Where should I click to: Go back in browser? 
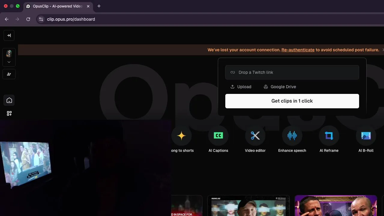pos(7,19)
